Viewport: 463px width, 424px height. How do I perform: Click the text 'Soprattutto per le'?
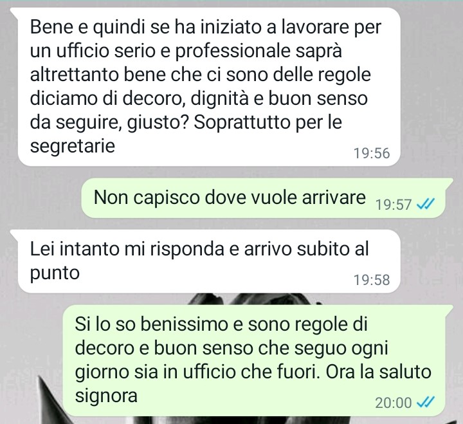[268, 122]
